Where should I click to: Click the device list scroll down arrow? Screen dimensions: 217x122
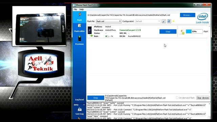pos(209,92)
